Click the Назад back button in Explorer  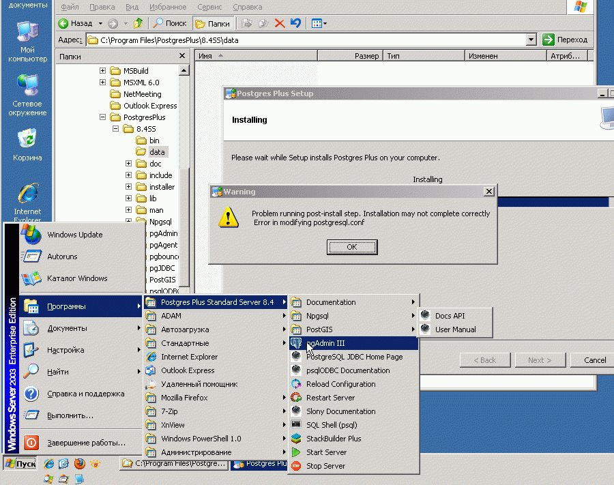point(76,23)
